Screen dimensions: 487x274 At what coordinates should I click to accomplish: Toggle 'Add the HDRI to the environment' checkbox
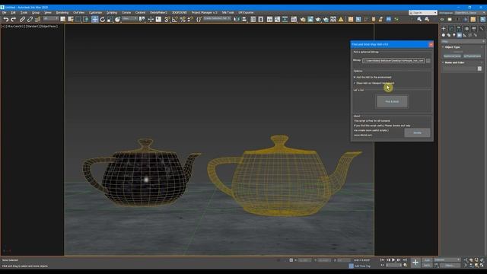355,77
